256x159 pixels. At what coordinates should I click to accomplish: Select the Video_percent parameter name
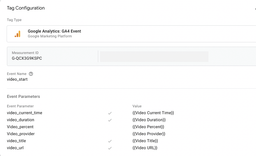(20, 127)
